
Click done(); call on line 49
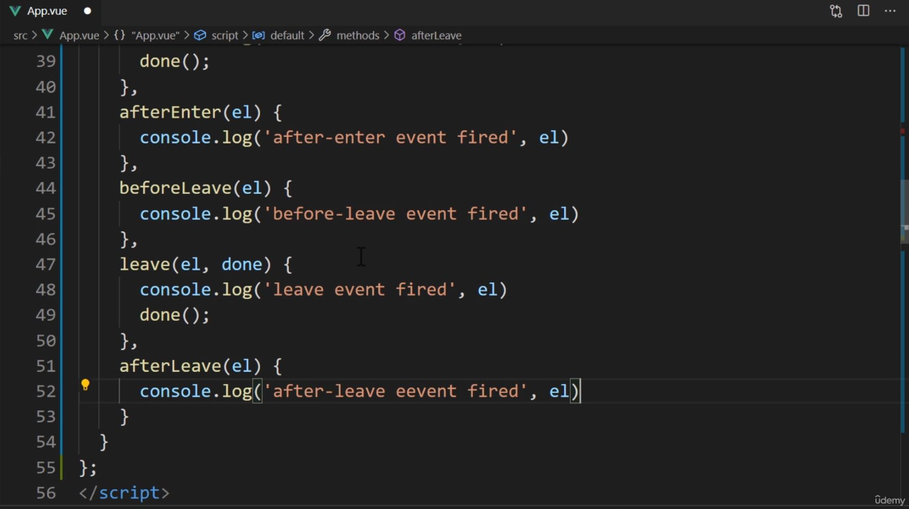(x=174, y=315)
